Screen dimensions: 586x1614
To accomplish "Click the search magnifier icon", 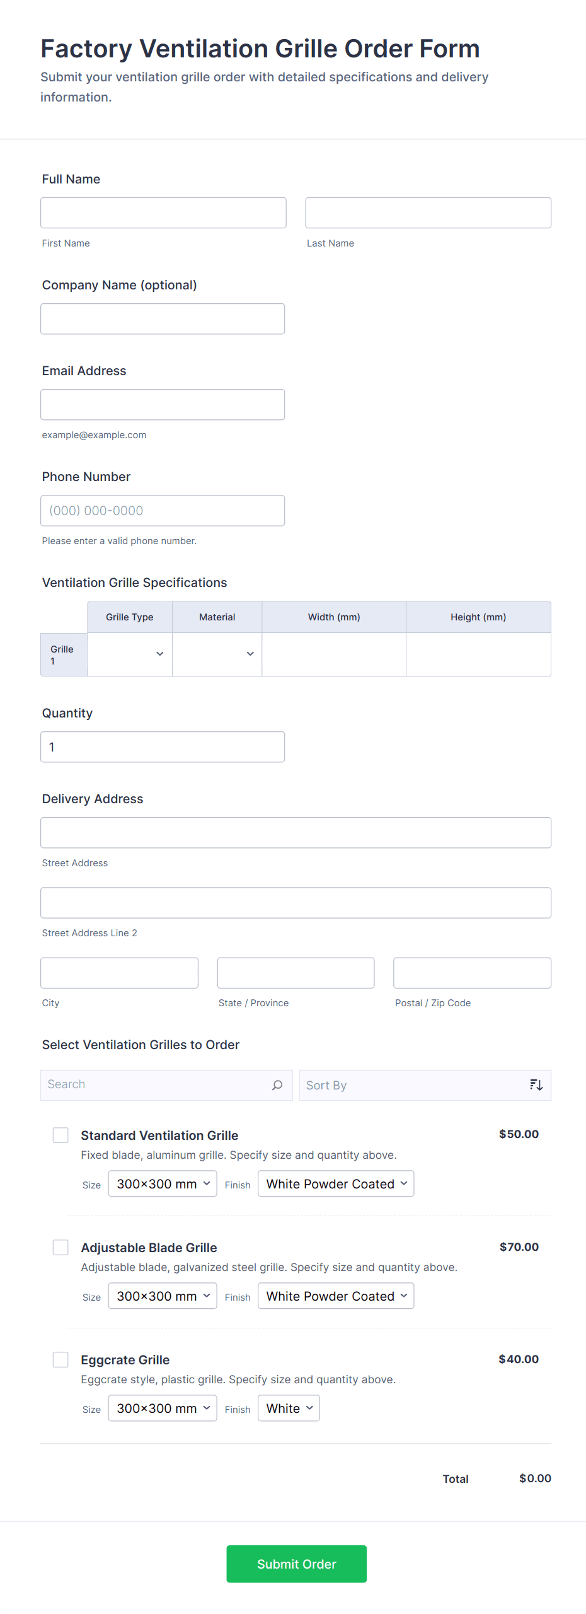I will (x=277, y=1085).
